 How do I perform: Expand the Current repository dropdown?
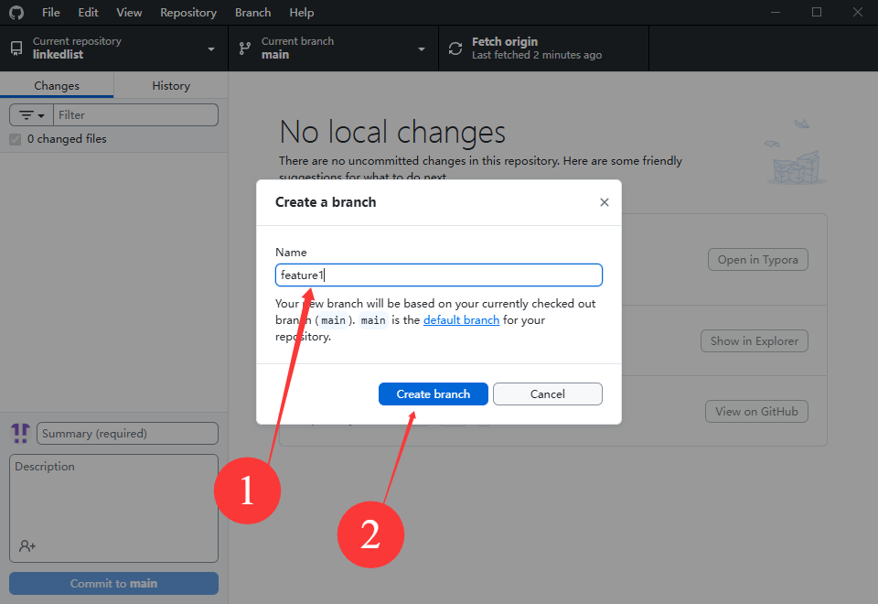(211, 49)
